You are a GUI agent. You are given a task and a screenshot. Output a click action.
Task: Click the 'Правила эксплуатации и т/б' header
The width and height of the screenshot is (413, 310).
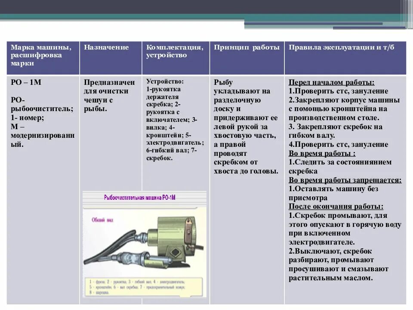point(341,47)
